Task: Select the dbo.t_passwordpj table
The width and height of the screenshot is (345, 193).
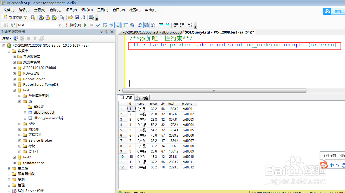Action: (x=48, y=118)
